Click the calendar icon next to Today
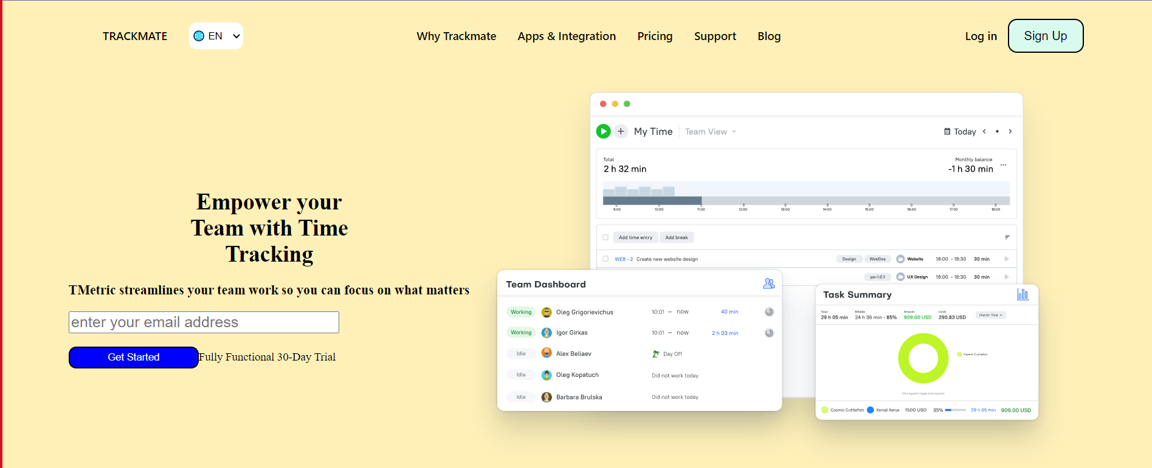Image resolution: width=1152 pixels, height=468 pixels. (x=947, y=131)
